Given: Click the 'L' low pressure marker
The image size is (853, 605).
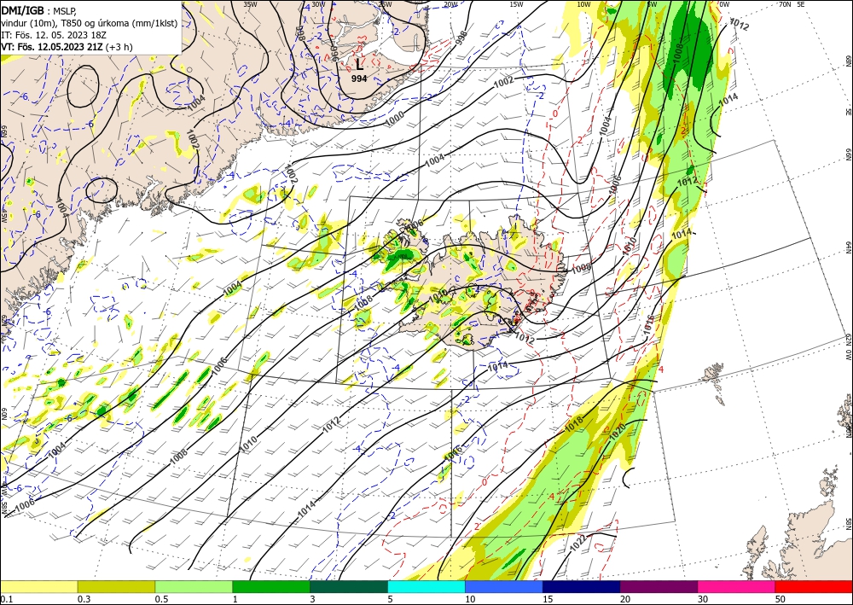Looking at the screenshot, I should pos(358,65).
